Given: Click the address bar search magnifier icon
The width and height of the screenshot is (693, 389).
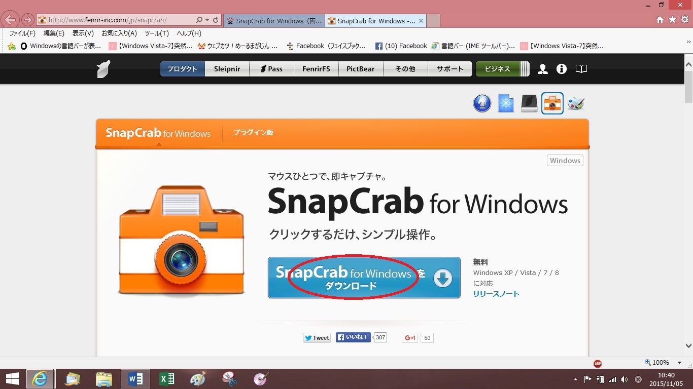Looking at the screenshot, I should pyautogui.click(x=199, y=20).
